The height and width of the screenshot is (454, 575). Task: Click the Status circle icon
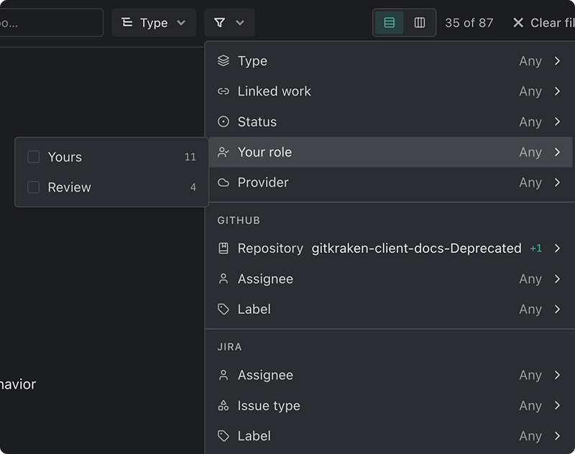coord(224,121)
